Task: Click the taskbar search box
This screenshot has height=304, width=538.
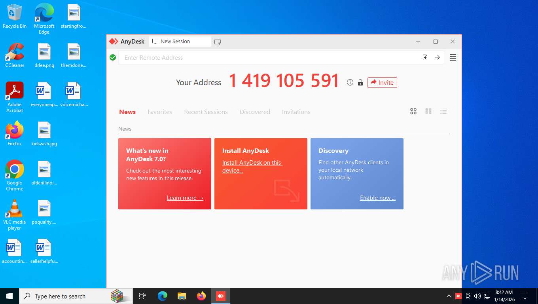Action: 75,296
